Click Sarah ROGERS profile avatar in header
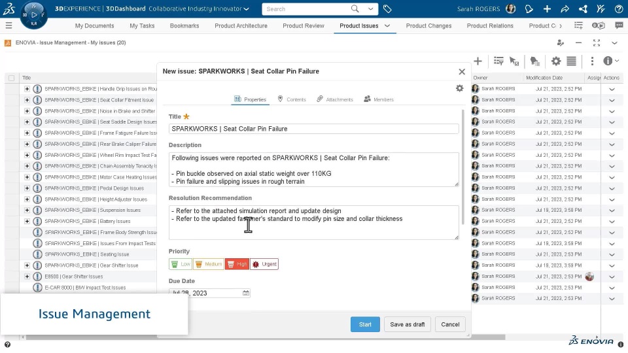The image size is (628, 353). (x=511, y=8)
